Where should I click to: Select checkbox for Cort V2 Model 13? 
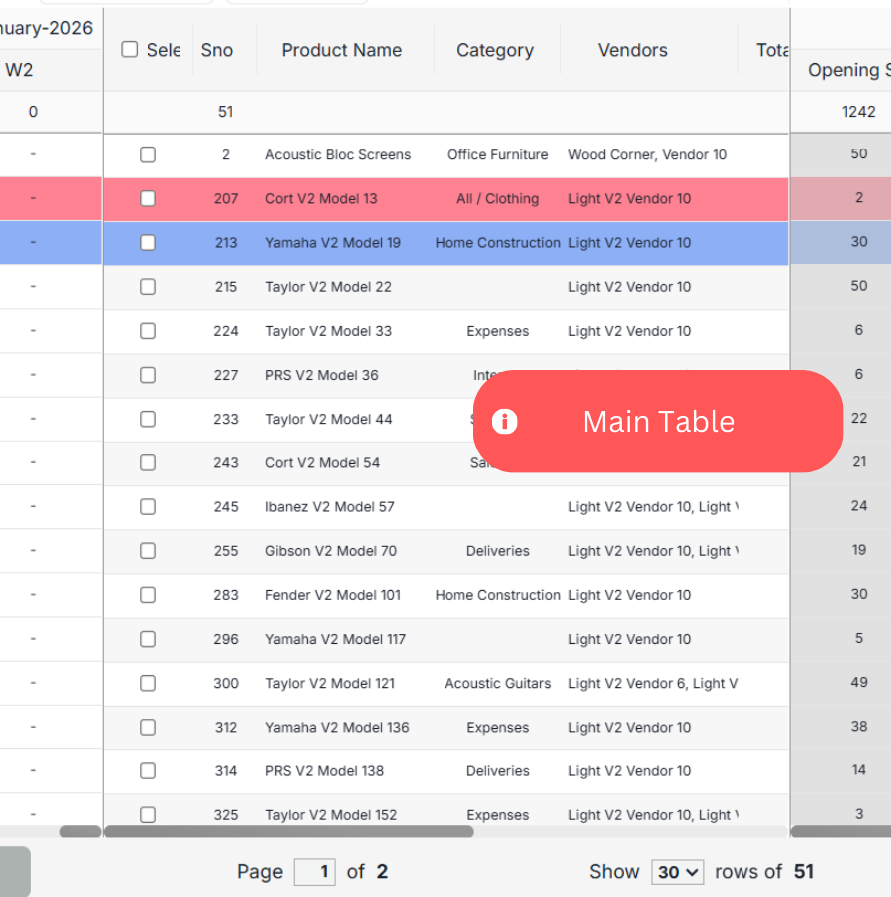pyautogui.click(x=148, y=198)
